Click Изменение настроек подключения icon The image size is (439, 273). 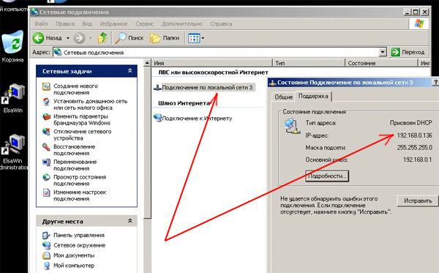pyautogui.click(x=46, y=192)
